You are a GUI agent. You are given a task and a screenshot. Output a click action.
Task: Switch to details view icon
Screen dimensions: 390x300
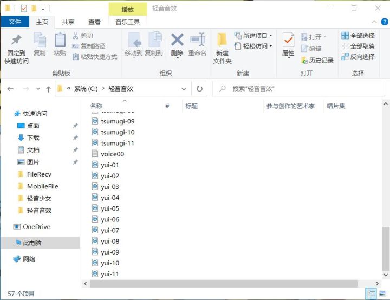[371, 294]
